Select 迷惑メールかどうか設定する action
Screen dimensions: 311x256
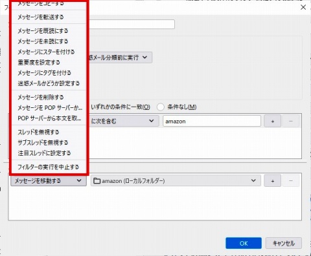49,83
